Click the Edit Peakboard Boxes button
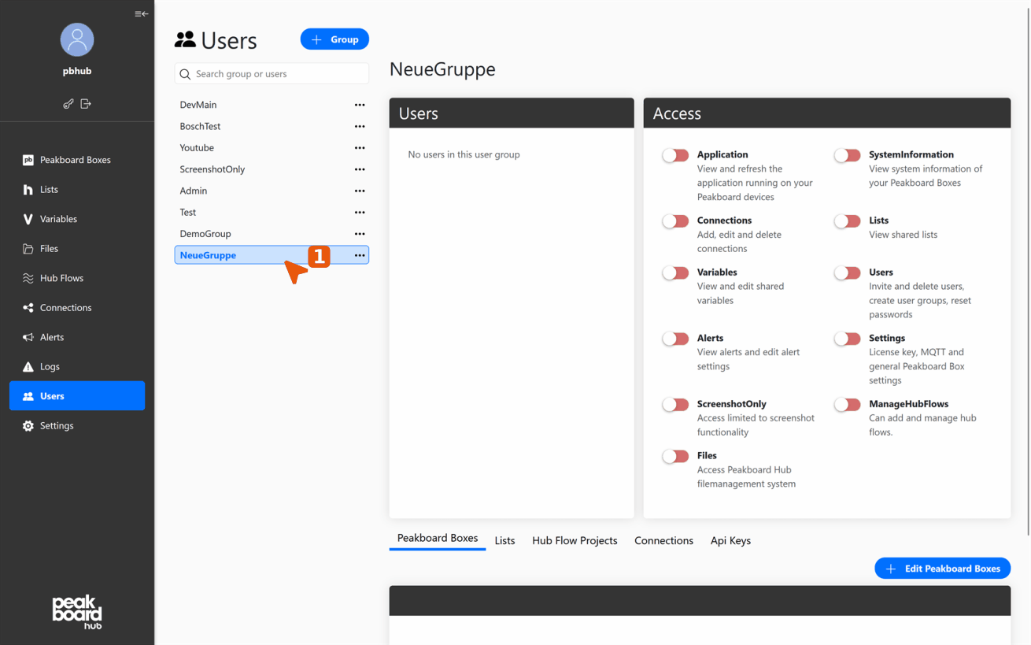Viewport: 1031px width, 645px height. point(942,569)
